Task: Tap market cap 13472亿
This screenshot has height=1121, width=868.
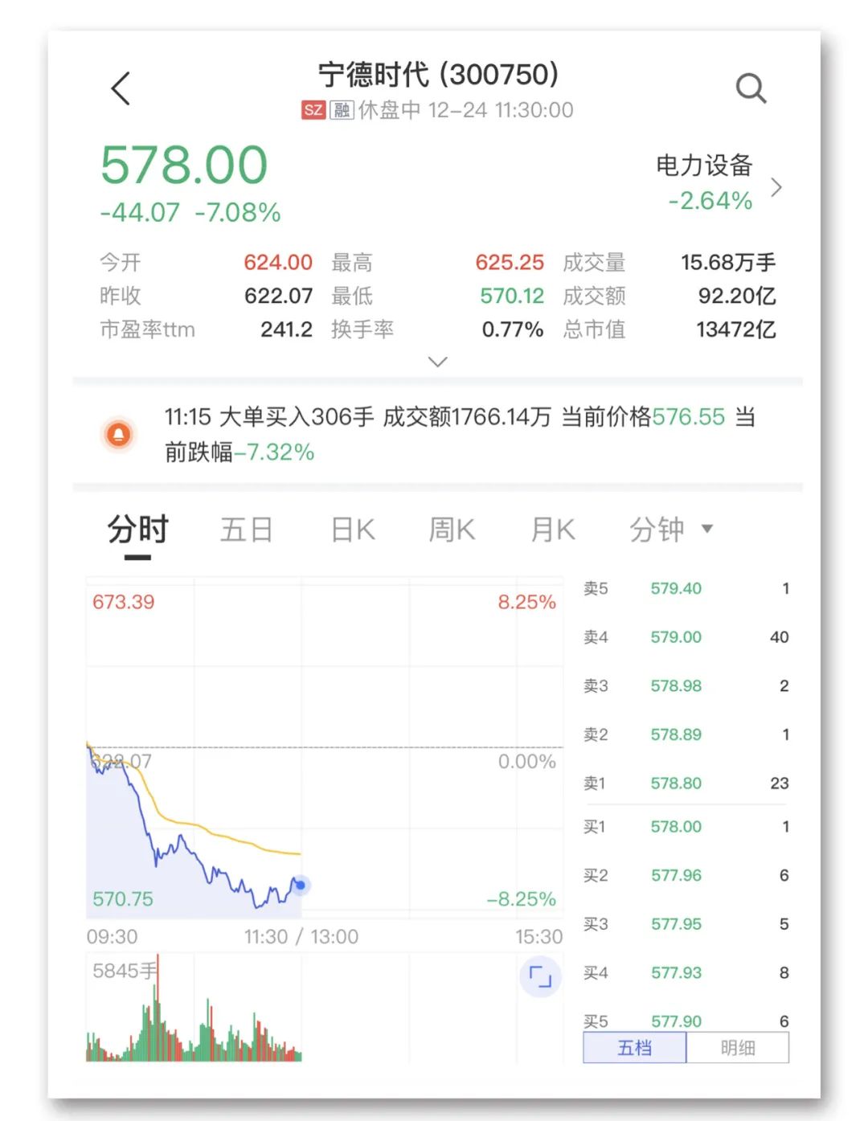Action: tap(736, 329)
